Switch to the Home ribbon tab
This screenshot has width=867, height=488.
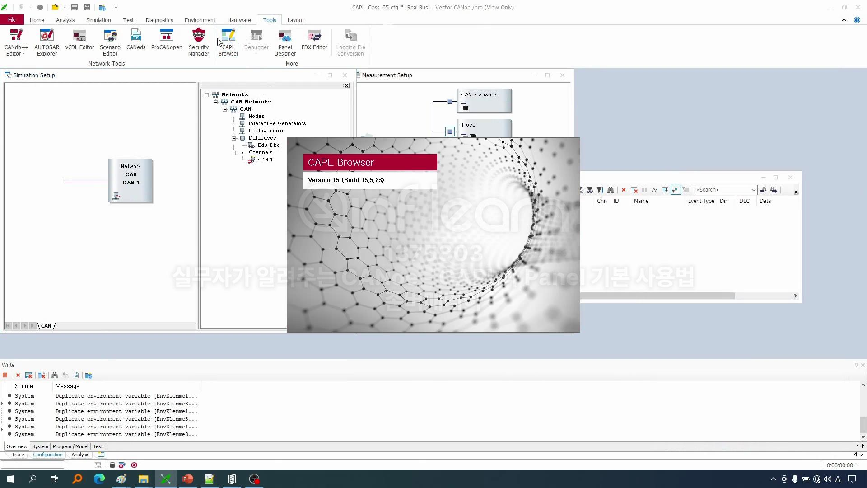tap(37, 20)
